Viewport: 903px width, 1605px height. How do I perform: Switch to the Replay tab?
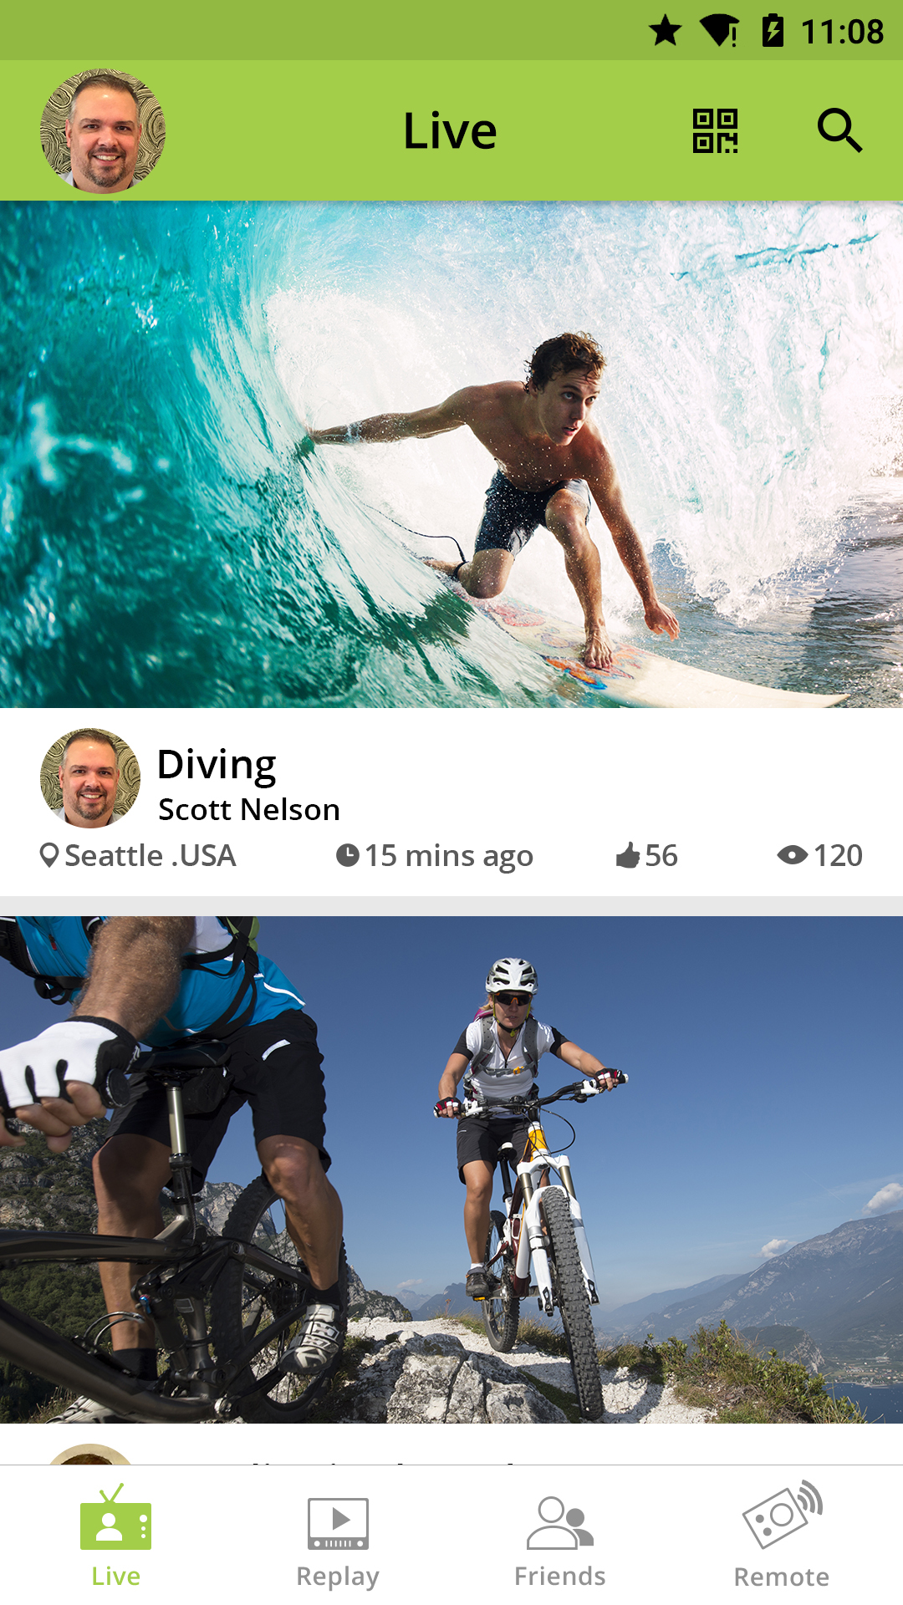point(338,1542)
